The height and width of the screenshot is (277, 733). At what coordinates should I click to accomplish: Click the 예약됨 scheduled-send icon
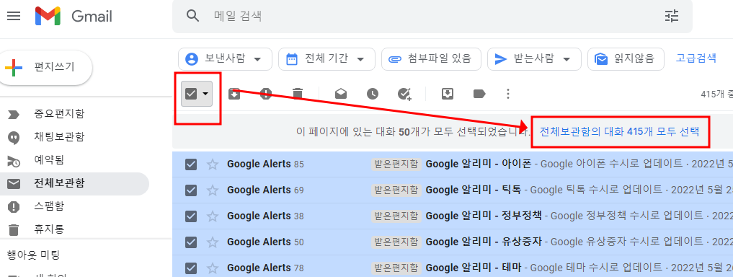pos(14,161)
